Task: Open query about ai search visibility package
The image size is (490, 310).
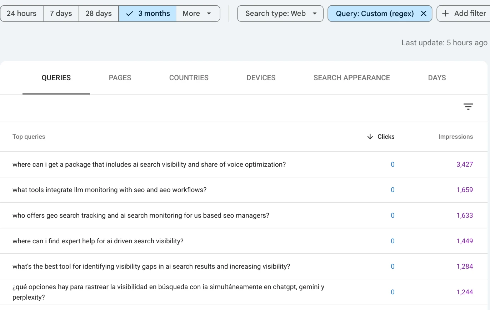Action: click(x=149, y=164)
